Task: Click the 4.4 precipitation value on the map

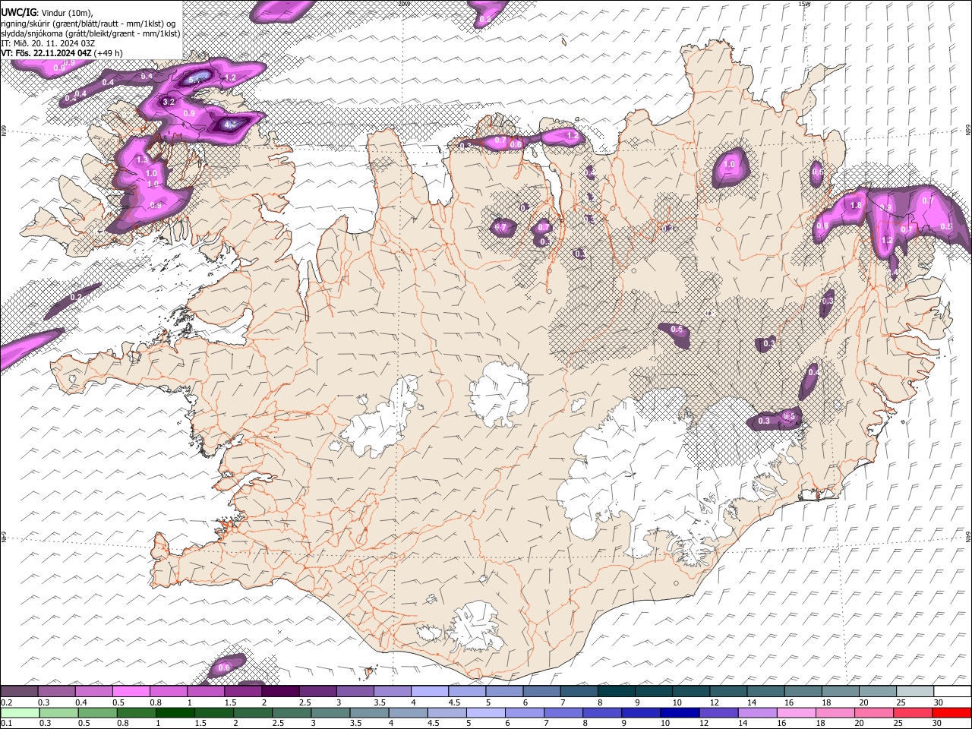Action: [x=231, y=125]
